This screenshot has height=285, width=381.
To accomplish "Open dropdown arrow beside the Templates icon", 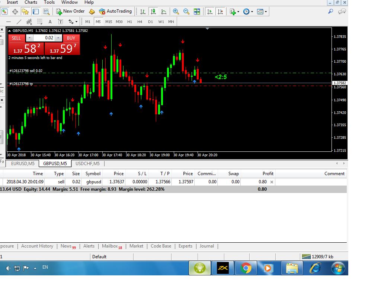I will pyautogui.click(x=266, y=12).
